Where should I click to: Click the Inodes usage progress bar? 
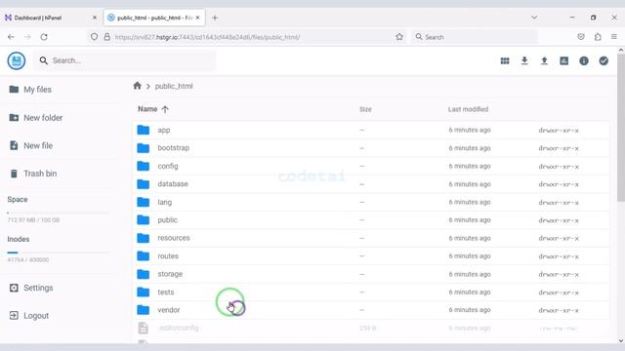click(59, 253)
